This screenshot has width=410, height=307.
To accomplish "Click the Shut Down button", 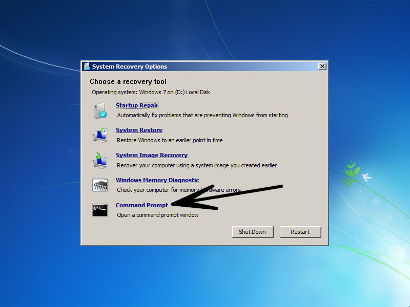I will [x=252, y=232].
